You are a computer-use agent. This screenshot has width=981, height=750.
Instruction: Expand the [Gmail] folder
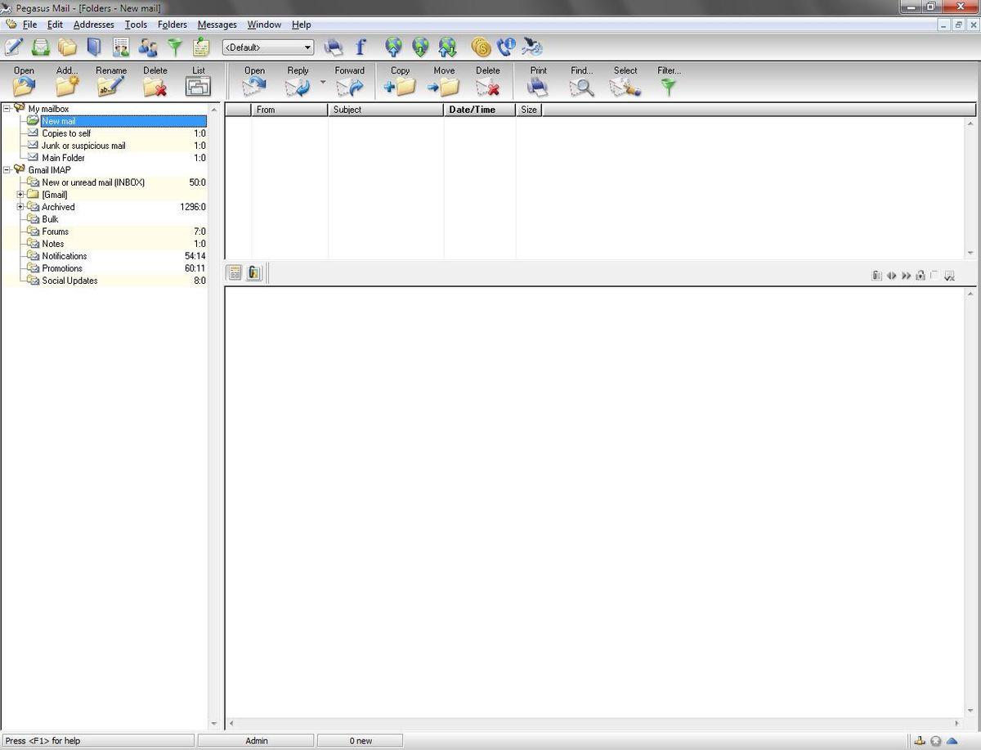tap(20, 195)
